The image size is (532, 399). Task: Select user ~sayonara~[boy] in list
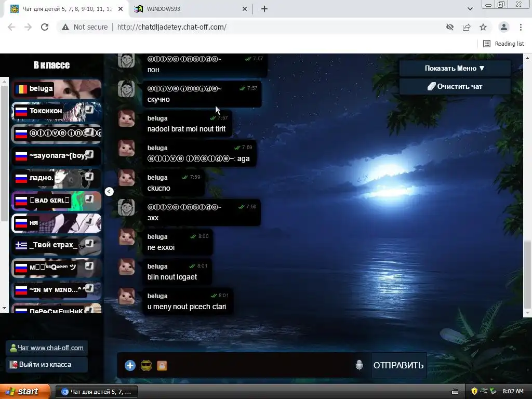point(57,156)
